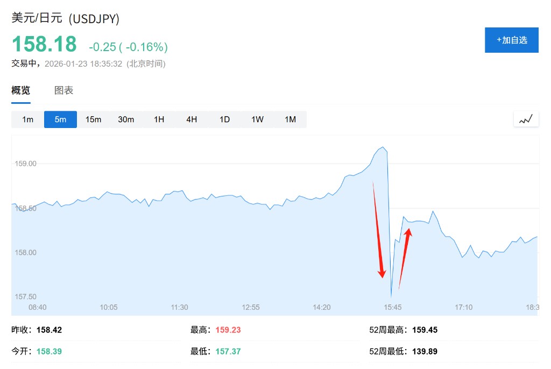
Task: Switch chart to 4H interval
Action: tap(192, 119)
